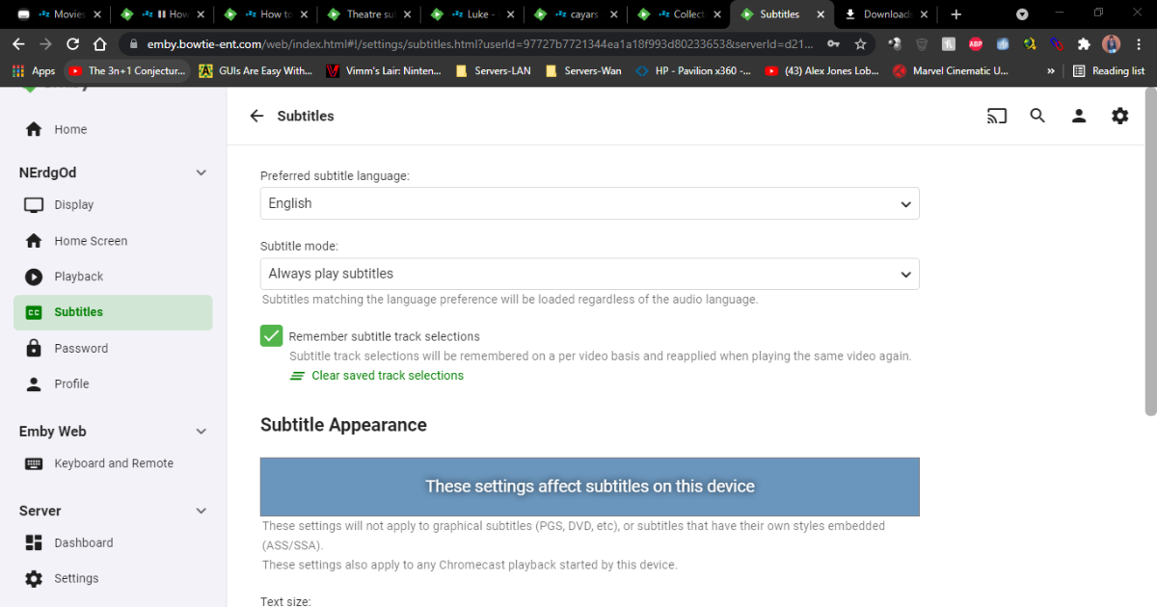Viewport: 1157px width, 607px height.
Task: Collapse the Emby Web sidebar section
Action: [201, 432]
